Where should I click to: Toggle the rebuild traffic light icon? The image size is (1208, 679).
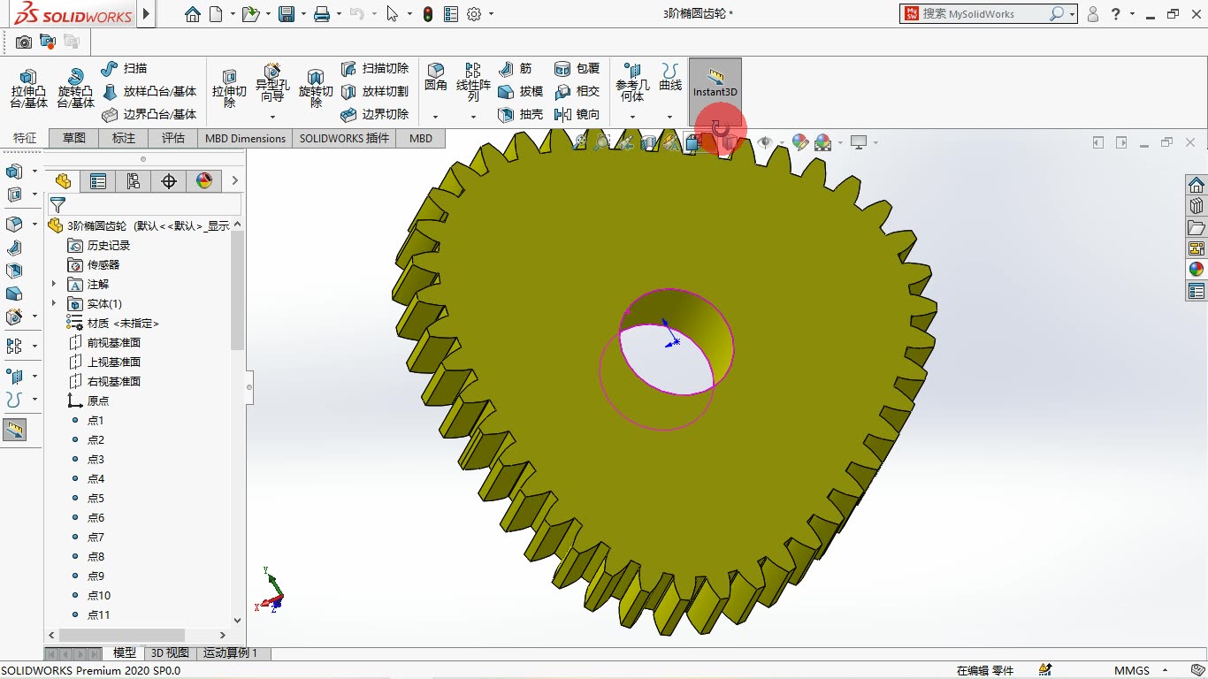pyautogui.click(x=428, y=14)
